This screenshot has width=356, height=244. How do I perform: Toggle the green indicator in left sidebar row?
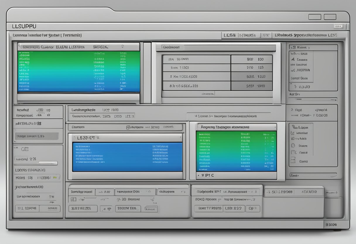coord(54,177)
